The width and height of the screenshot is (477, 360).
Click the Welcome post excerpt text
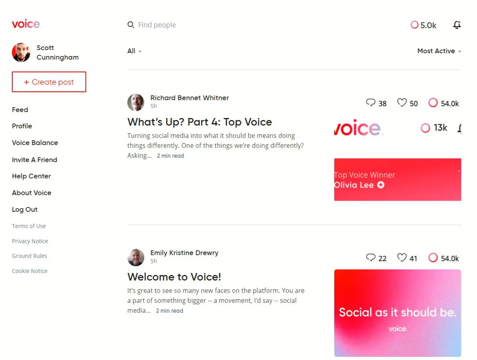coord(216,300)
